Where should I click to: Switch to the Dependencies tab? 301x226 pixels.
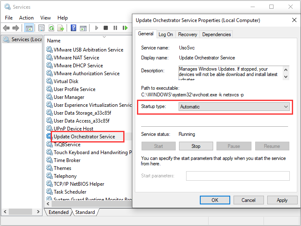point(216,34)
